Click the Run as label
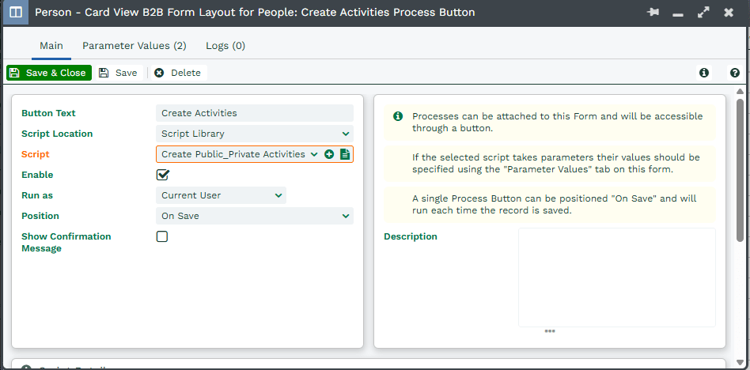The width and height of the screenshot is (750, 370). [37, 195]
